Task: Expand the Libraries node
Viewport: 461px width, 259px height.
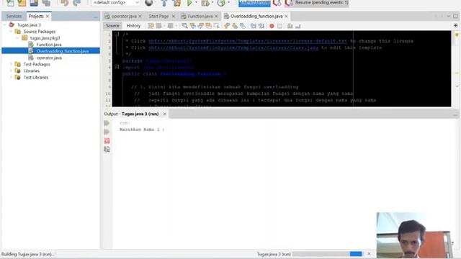Action: [11, 71]
